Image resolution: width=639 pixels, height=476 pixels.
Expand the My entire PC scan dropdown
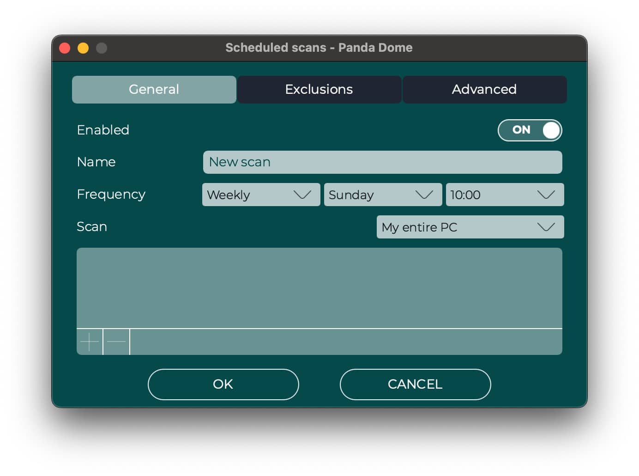(x=470, y=227)
